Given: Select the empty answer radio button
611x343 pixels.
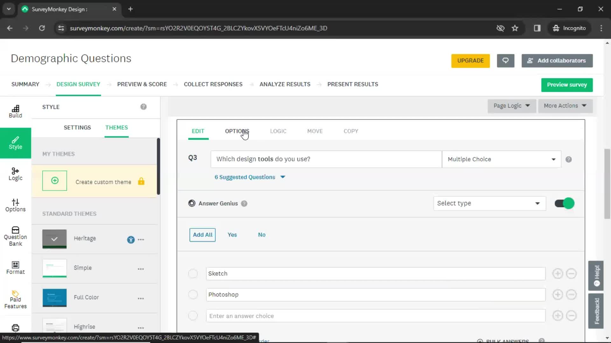Looking at the screenshot, I should click(193, 316).
